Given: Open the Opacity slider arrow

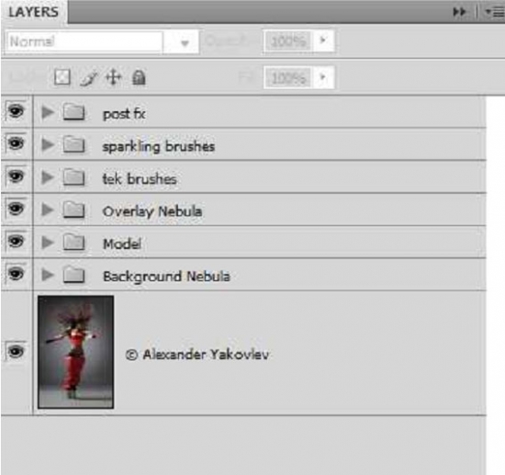Looking at the screenshot, I should 322,40.
